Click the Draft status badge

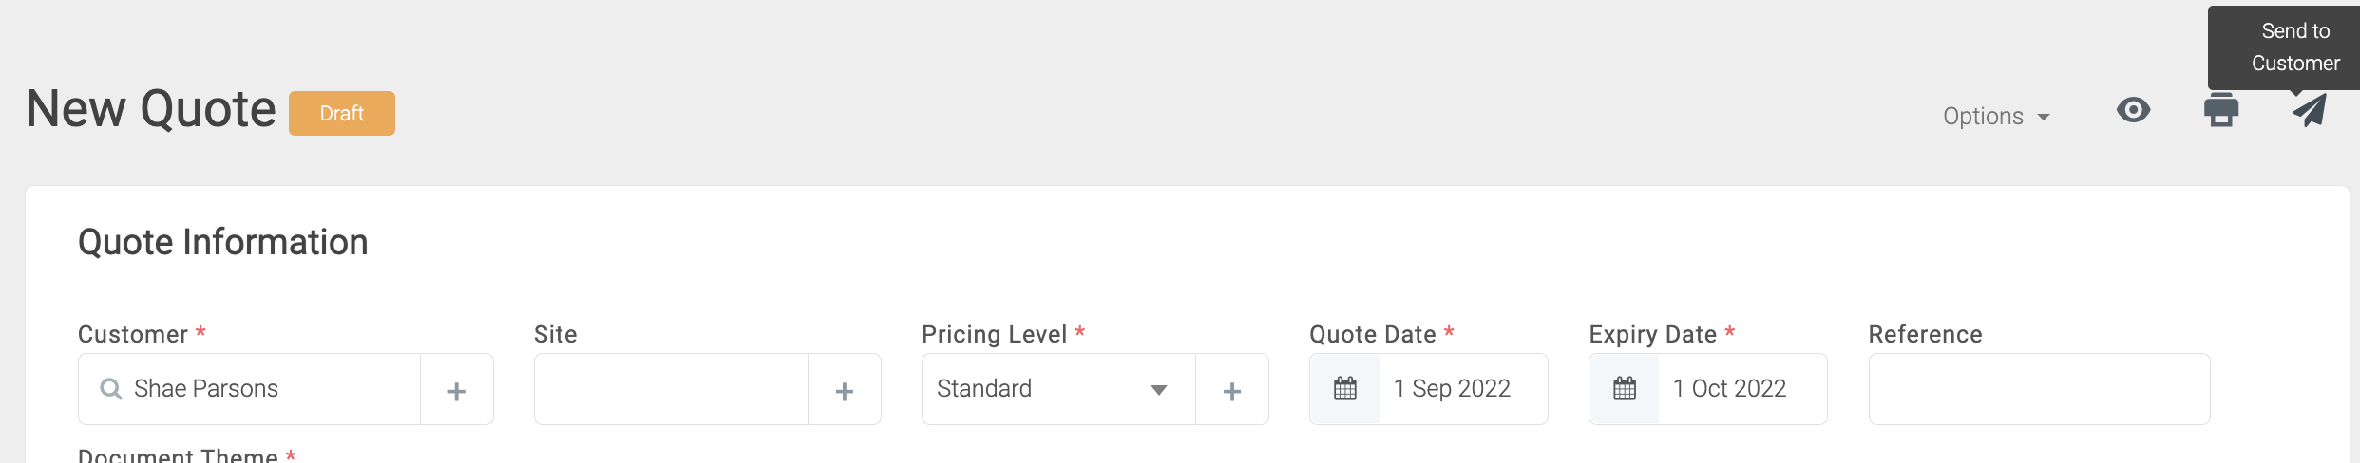tap(342, 114)
